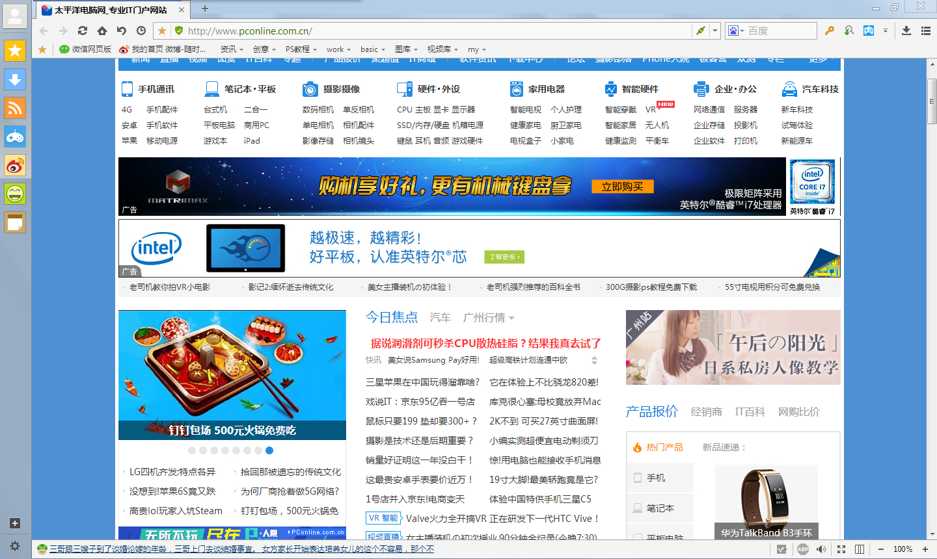Open the green smiley face sidebar app
Viewport: 937px width, 559px height.
[15, 194]
